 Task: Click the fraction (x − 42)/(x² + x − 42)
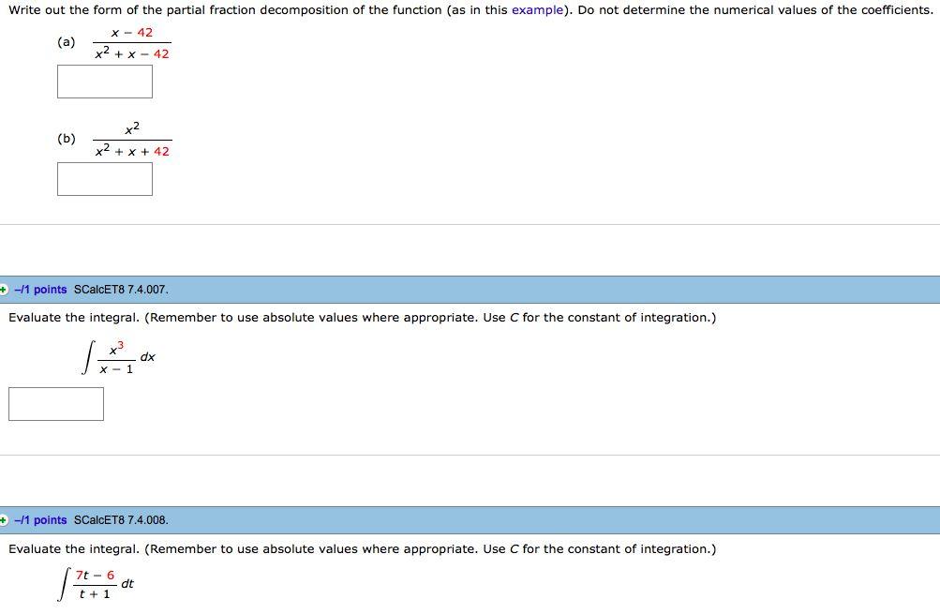[131, 42]
